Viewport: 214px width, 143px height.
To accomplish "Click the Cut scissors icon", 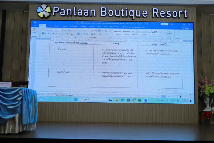I will [x=38, y=29].
